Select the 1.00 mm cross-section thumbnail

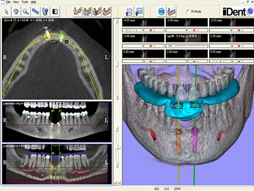(232, 38)
